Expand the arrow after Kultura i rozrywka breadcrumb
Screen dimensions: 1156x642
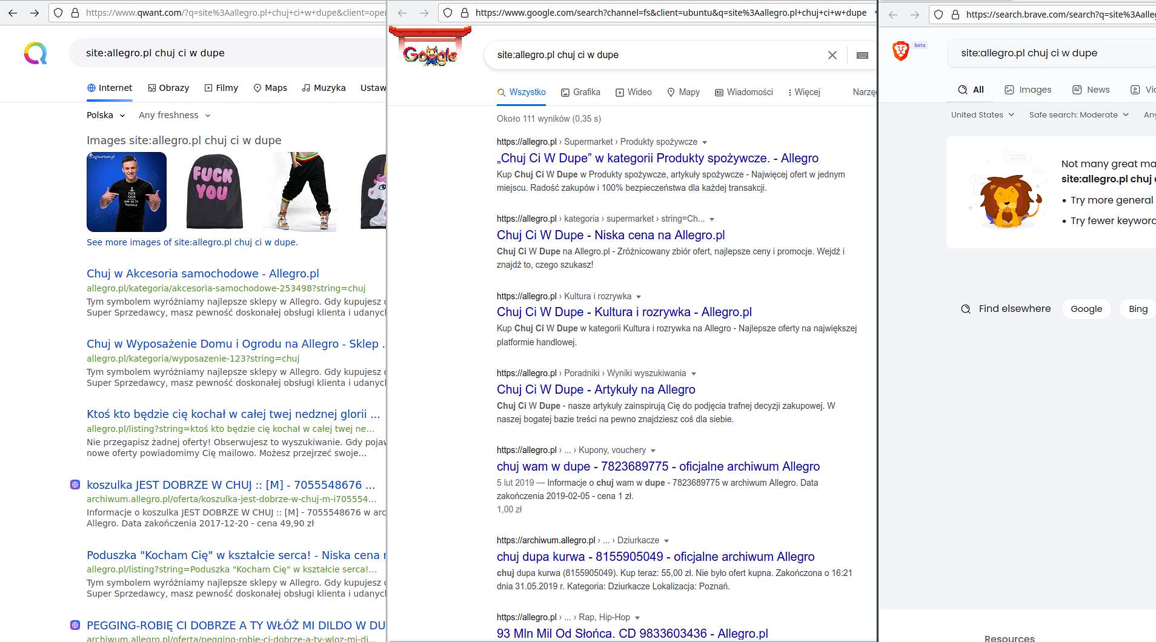[639, 297]
